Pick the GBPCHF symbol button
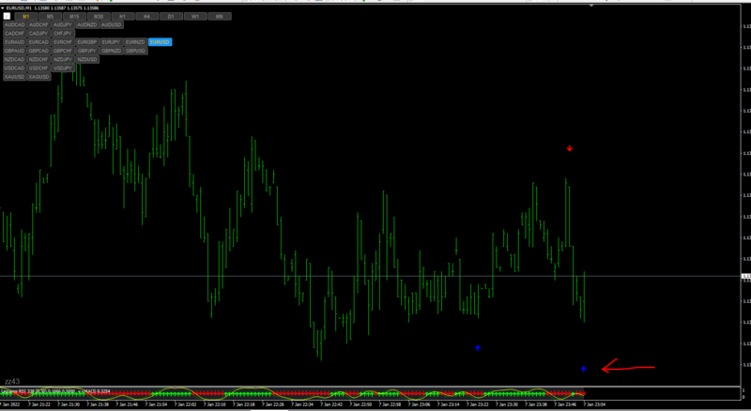 [x=63, y=51]
